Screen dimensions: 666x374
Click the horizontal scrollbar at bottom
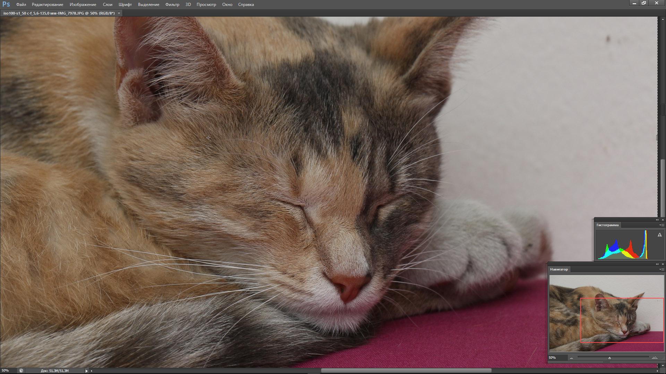(406, 371)
